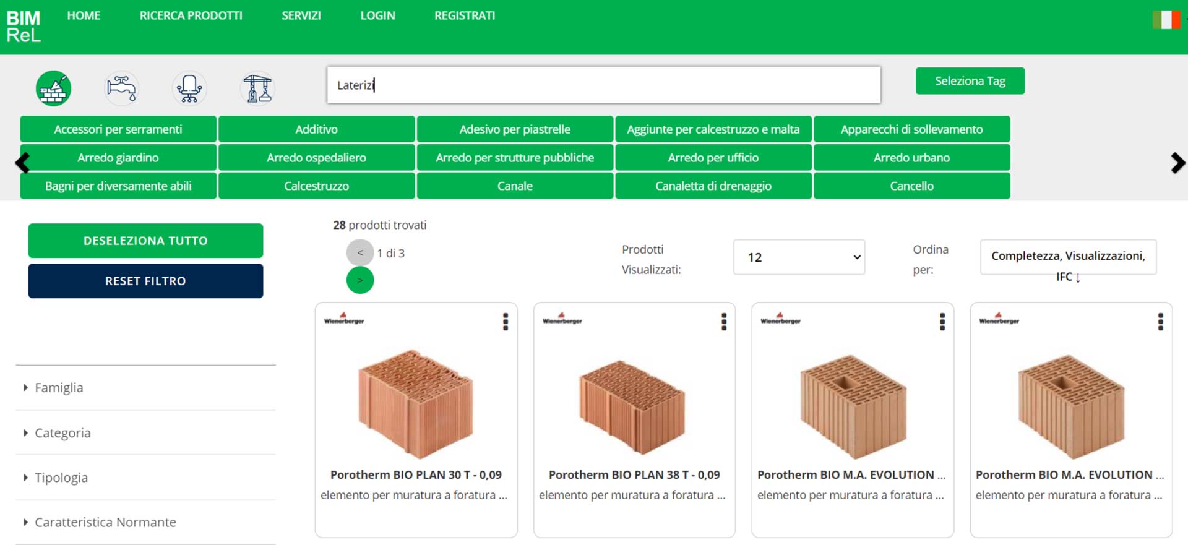The height and width of the screenshot is (545, 1188).
Task: Open three-dot menu on fourth product card
Action: click(x=1161, y=322)
